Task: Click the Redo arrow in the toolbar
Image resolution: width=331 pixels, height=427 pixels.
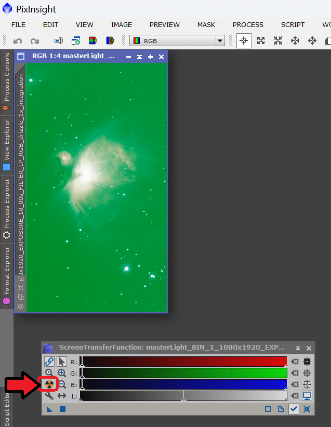Action: tap(35, 41)
